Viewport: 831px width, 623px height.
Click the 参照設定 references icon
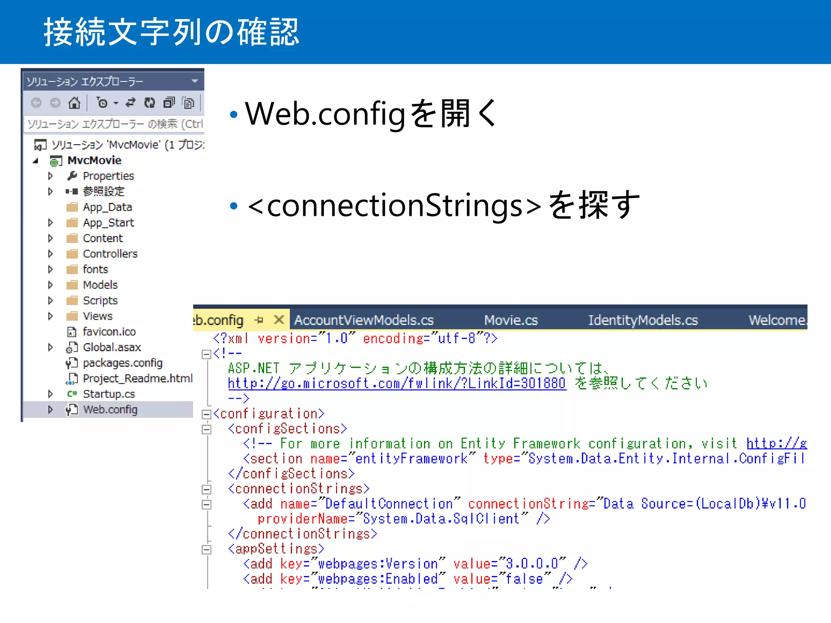[72, 191]
